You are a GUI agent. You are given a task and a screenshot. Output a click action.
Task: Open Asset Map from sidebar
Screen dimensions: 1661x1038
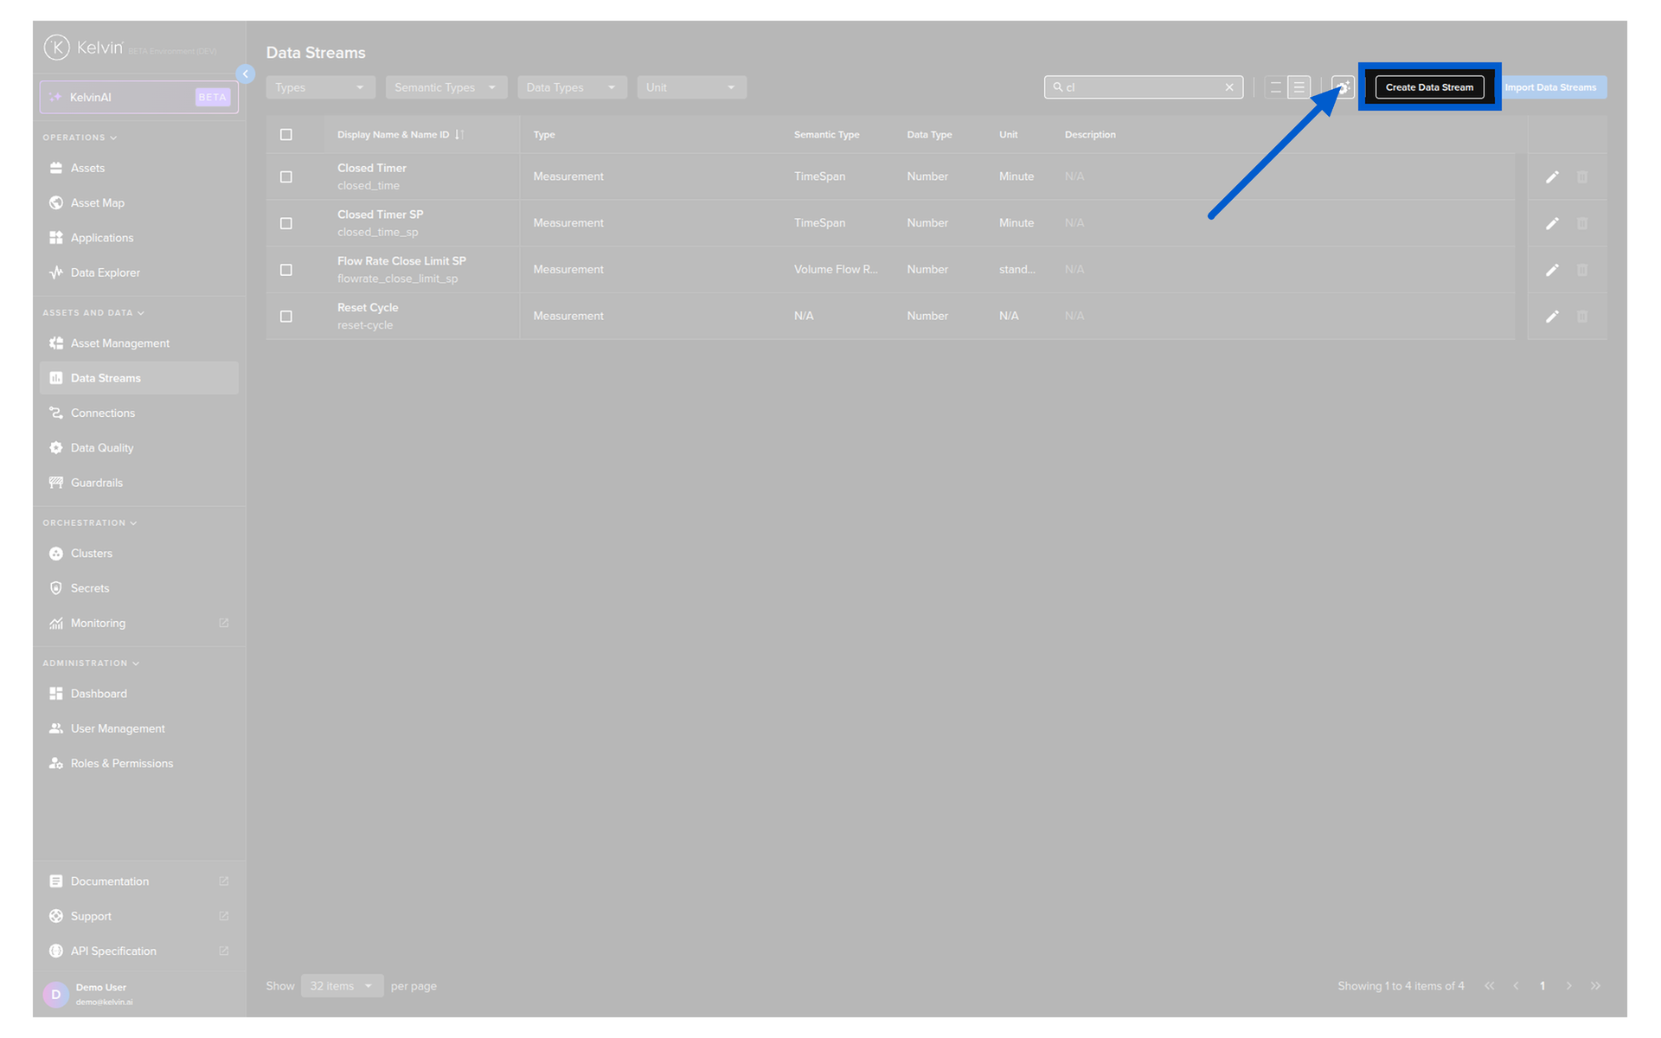[x=97, y=203]
